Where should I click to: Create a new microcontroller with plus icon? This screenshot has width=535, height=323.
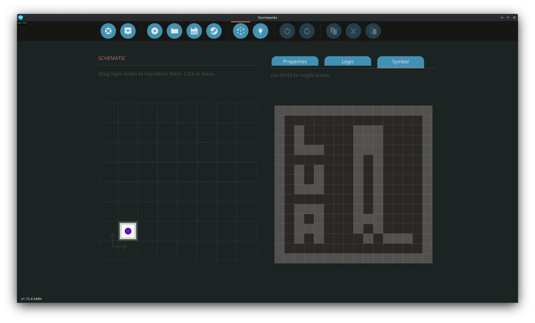pos(154,31)
